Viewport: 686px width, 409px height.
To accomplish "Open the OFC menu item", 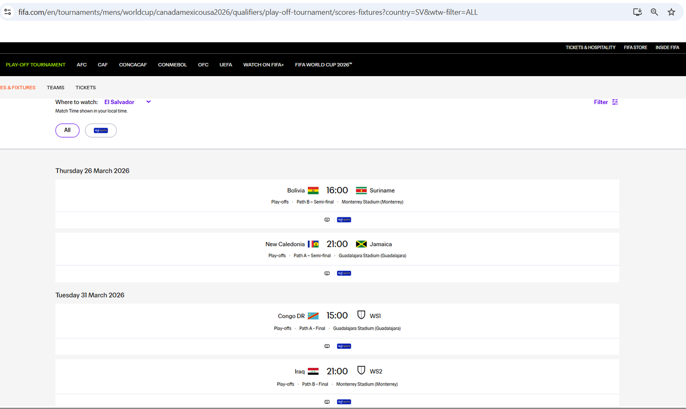I will (x=203, y=65).
